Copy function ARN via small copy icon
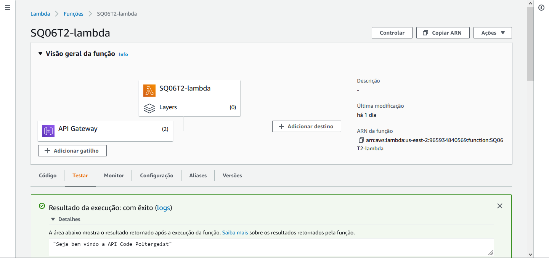This screenshot has width=549, height=258. point(361,140)
